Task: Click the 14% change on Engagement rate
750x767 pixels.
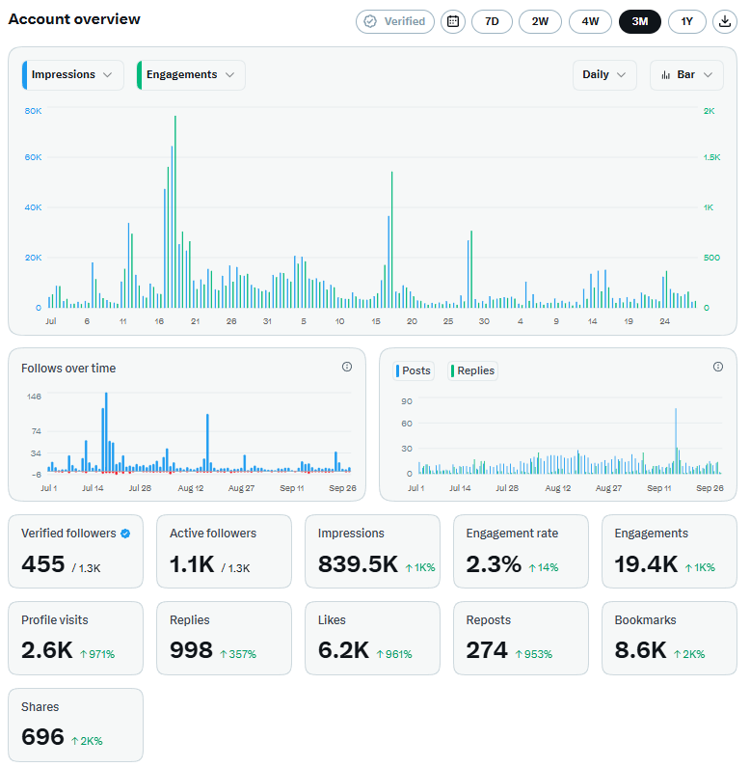Action: 544,567
